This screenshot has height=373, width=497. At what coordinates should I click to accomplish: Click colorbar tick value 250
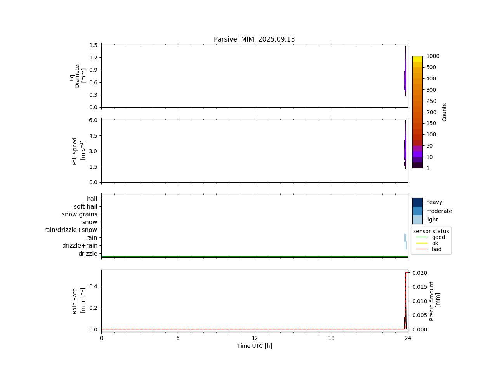[x=431, y=101]
